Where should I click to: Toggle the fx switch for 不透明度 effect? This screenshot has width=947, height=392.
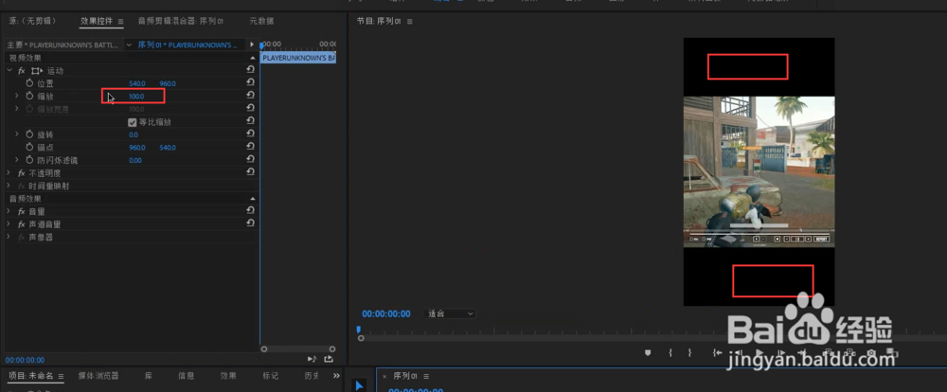click(22, 172)
